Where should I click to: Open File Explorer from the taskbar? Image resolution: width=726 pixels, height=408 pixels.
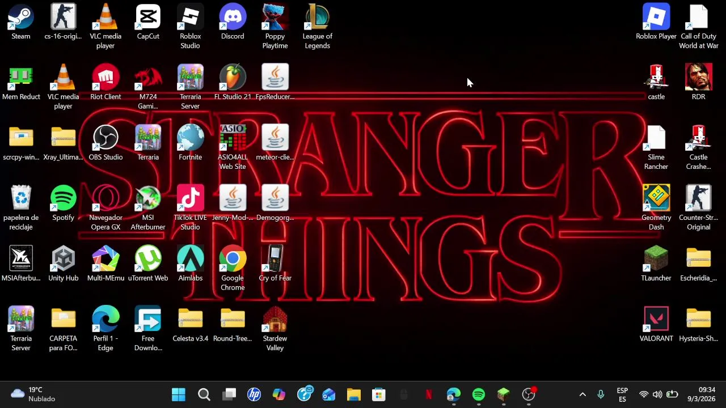[354, 394]
